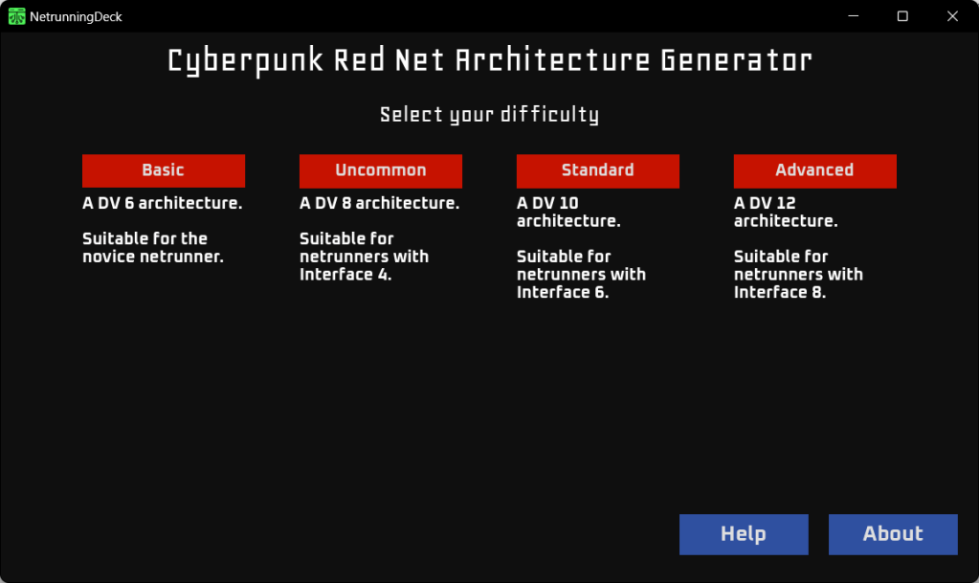This screenshot has width=979, height=583.
Task: Choose the Basic difficulty
Action: 164,170
